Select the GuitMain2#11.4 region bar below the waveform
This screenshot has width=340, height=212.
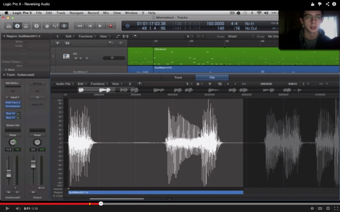155,192
